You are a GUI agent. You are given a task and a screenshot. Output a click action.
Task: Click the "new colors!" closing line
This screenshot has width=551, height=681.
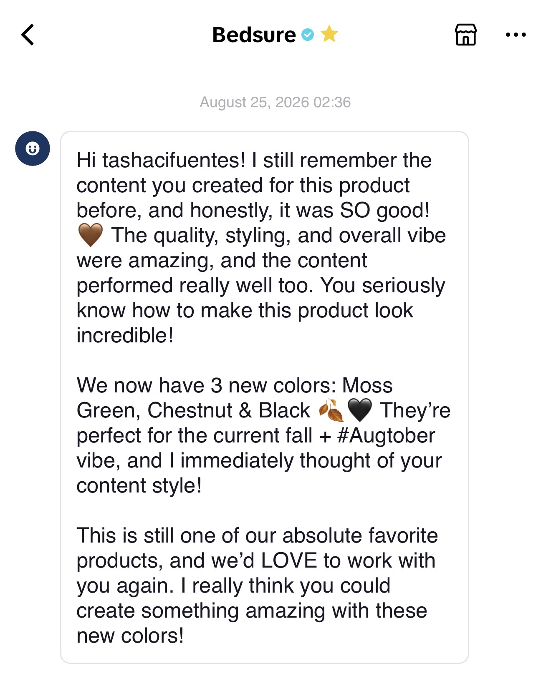[130, 636]
